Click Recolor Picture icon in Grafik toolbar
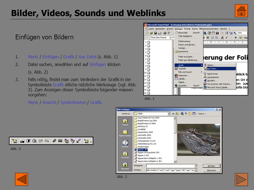254x190 pixels. pyautogui.click(x=66, y=141)
